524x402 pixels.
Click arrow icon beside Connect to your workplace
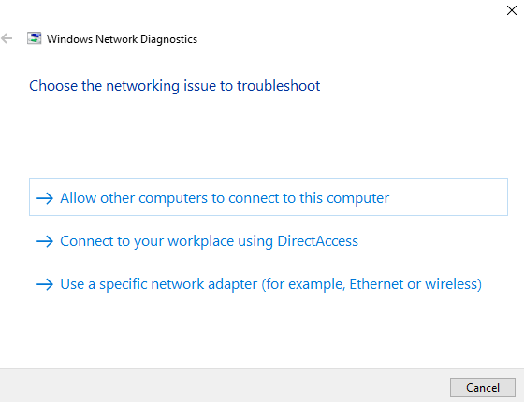(x=45, y=241)
